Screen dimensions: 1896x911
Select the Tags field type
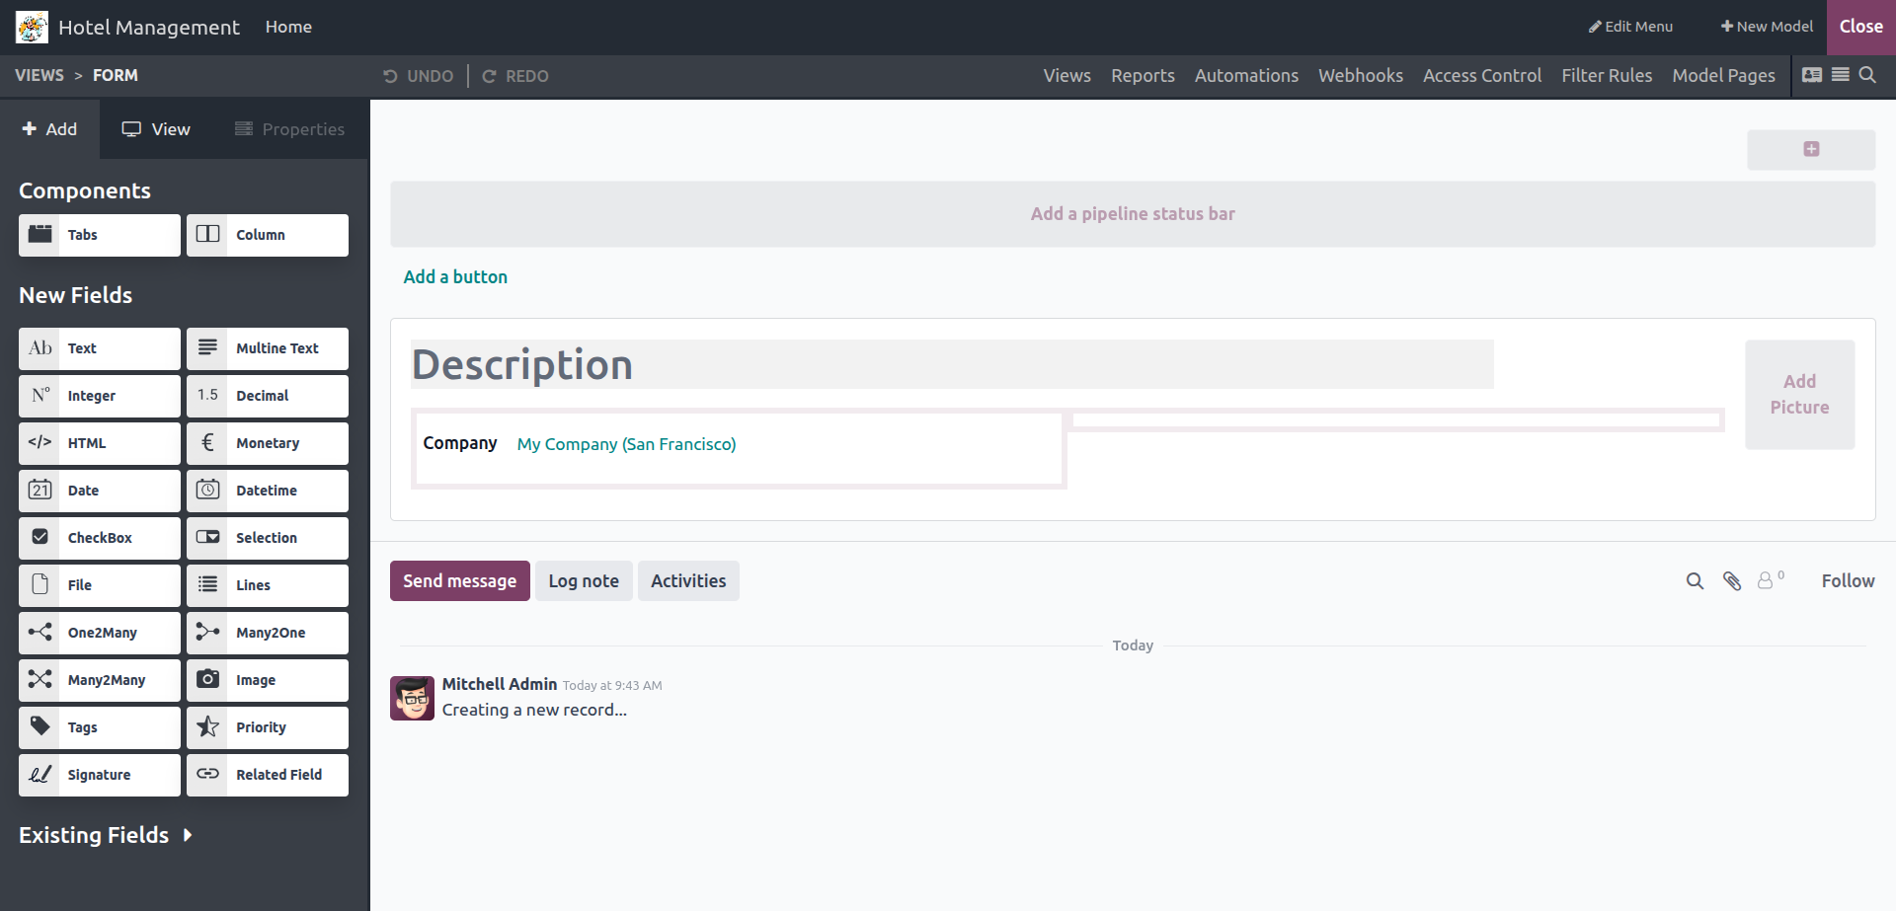(x=100, y=727)
